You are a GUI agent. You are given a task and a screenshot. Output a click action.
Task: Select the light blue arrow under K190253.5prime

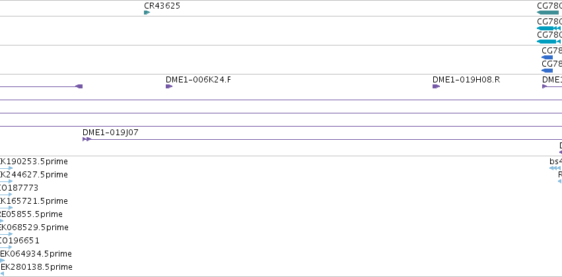pyautogui.click(x=6, y=168)
